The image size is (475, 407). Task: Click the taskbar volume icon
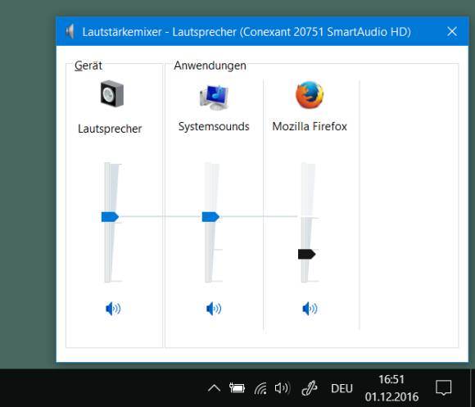pos(282,388)
